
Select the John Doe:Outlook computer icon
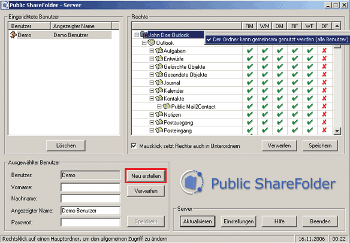click(x=144, y=35)
